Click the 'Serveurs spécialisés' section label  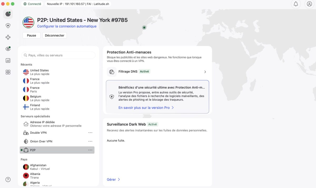coord(35,116)
